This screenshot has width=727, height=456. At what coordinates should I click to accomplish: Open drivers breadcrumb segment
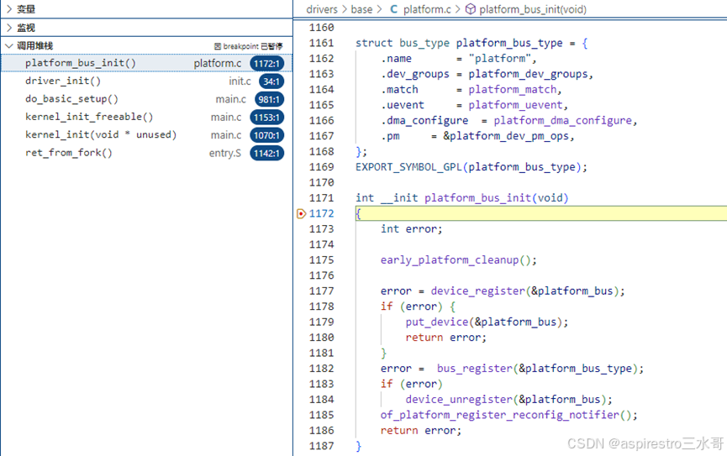click(x=322, y=9)
